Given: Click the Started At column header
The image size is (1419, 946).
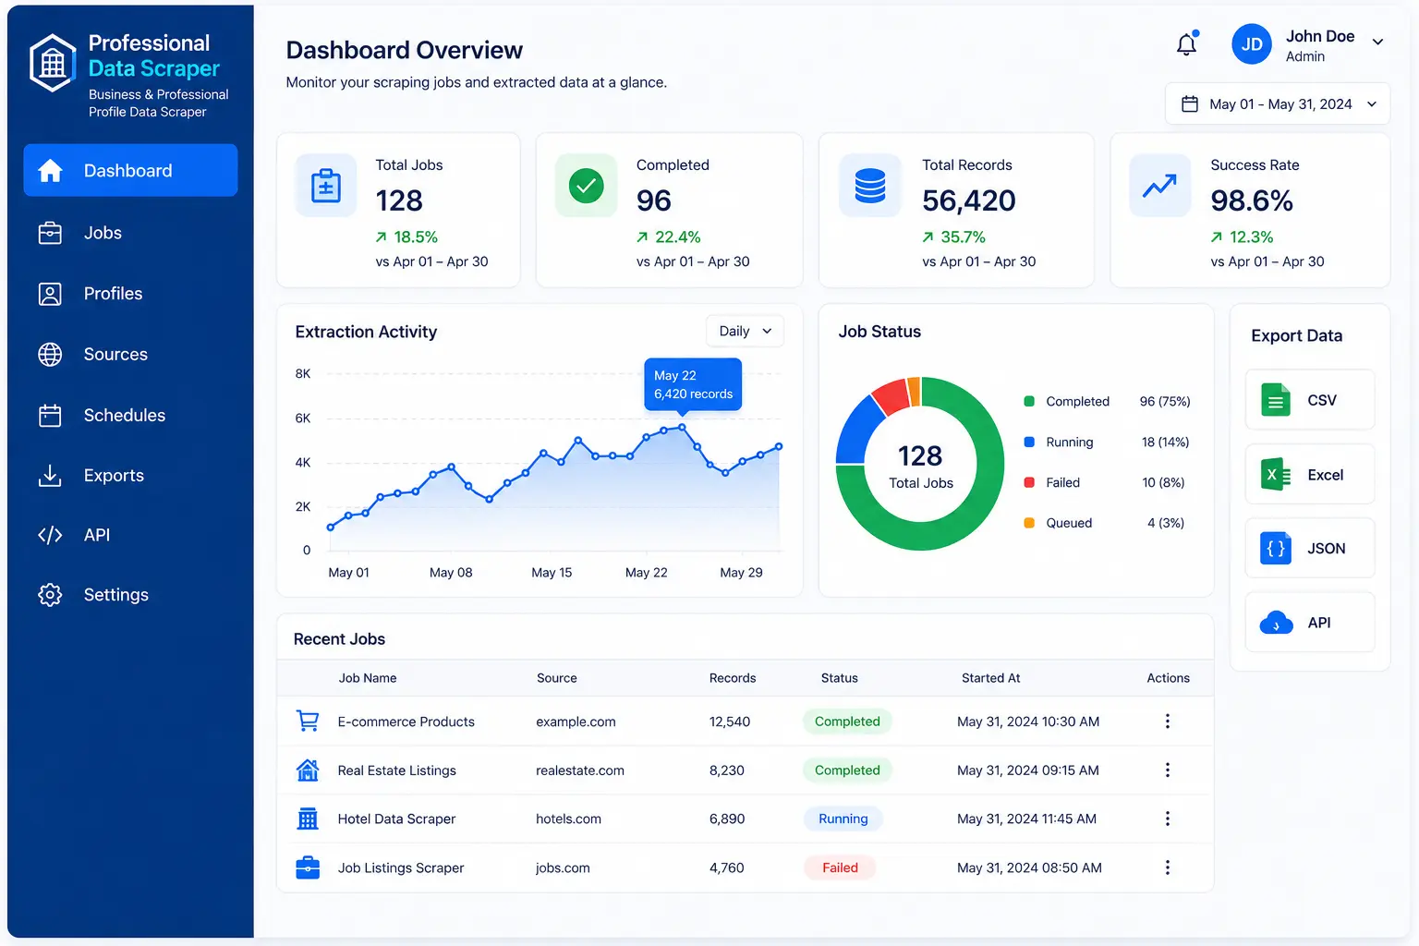Looking at the screenshot, I should (x=990, y=678).
